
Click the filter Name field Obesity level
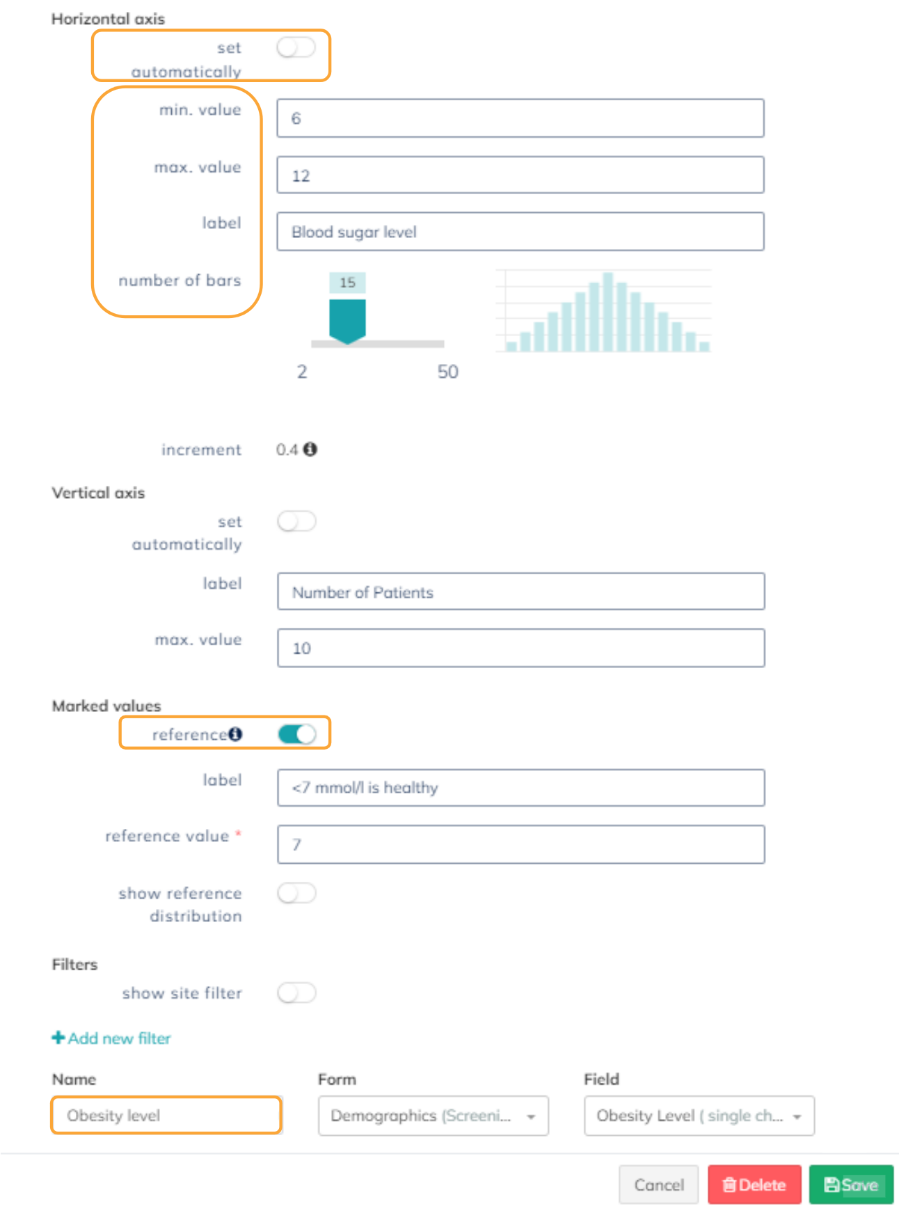(166, 1116)
